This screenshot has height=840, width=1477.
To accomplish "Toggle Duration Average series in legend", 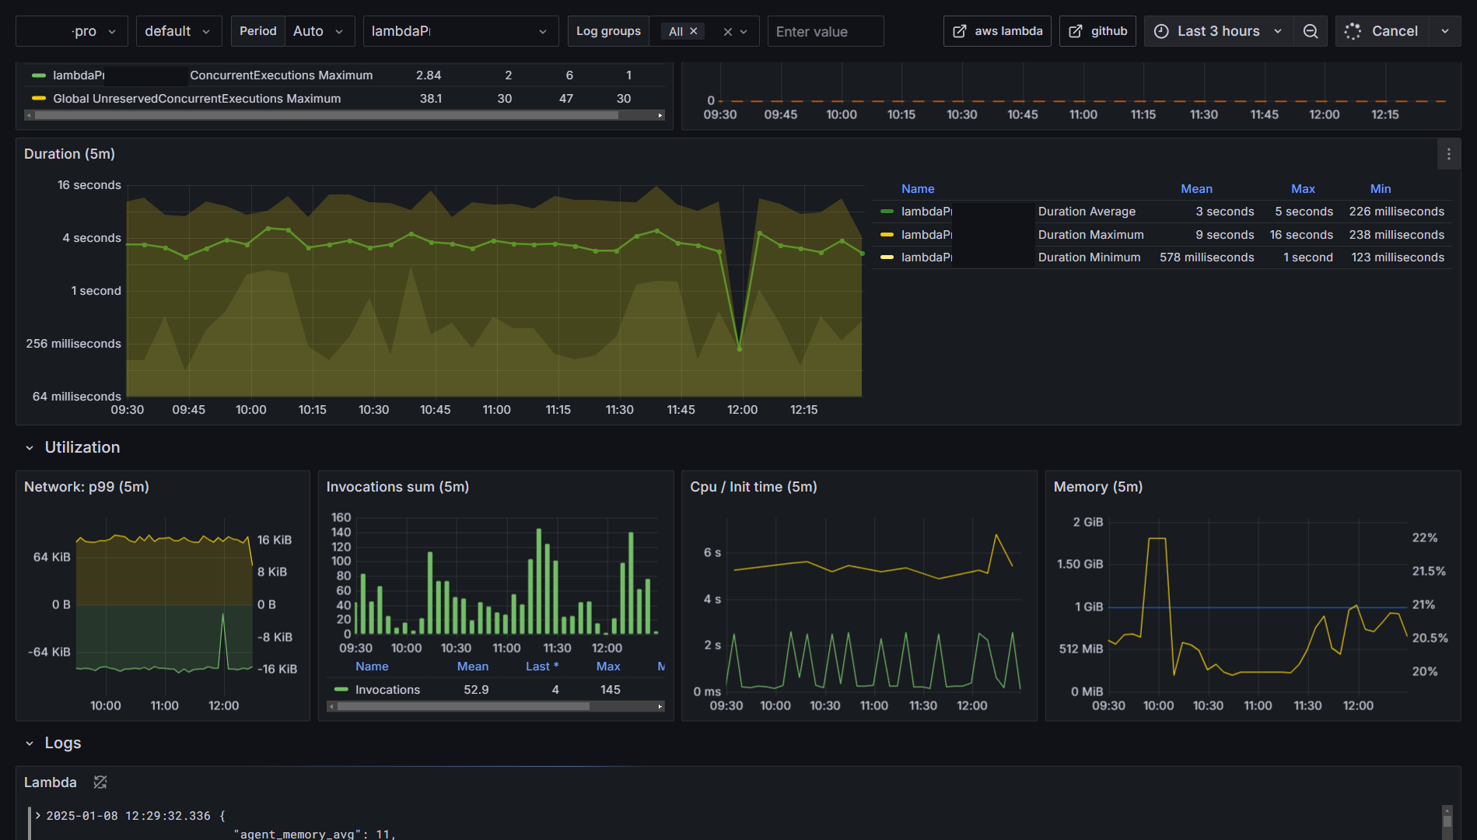I will coord(1087,212).
